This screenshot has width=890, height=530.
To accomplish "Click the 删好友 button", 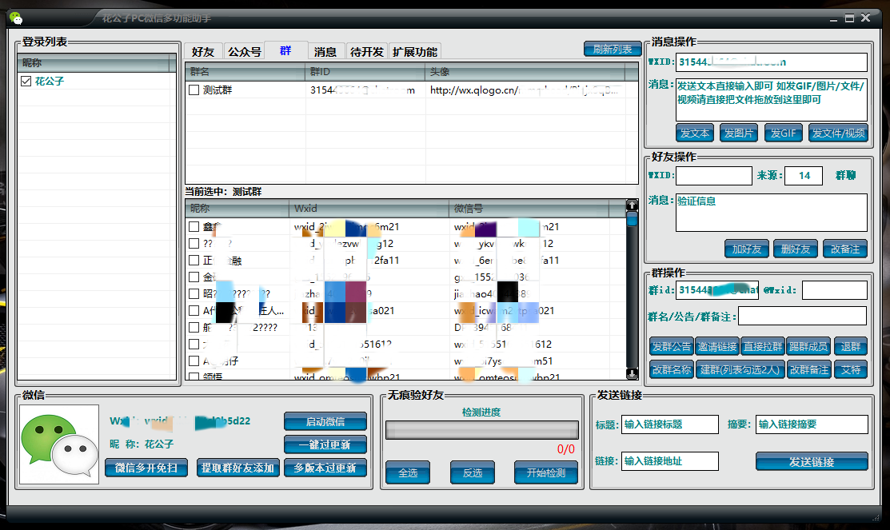I will 796,249.
